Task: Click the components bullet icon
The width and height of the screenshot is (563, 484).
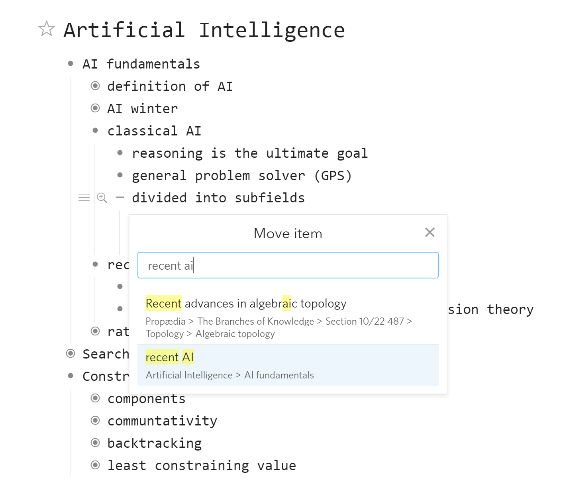Action: pos(95,398)
